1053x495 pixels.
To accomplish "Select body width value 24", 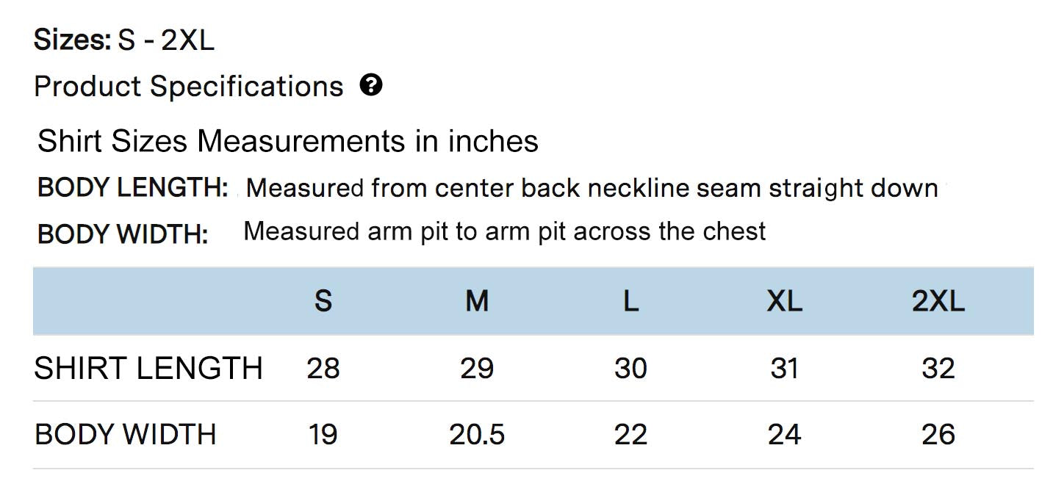I will 784,435.
